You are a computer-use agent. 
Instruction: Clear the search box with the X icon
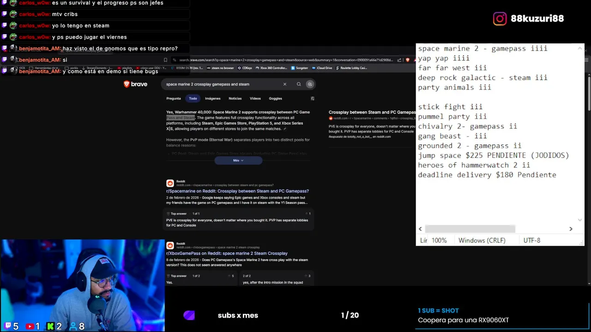point(285,84)
